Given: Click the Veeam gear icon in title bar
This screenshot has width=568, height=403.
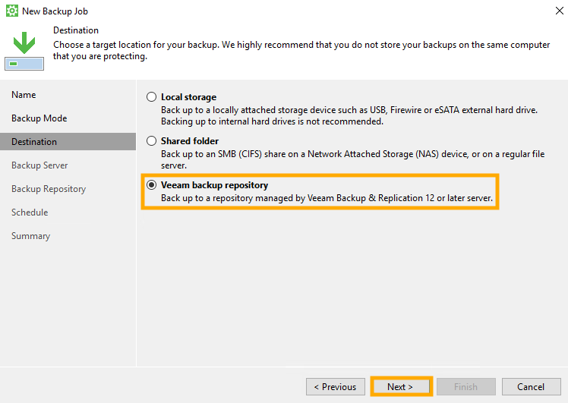Looking at the screenshot, I should 11,11.
